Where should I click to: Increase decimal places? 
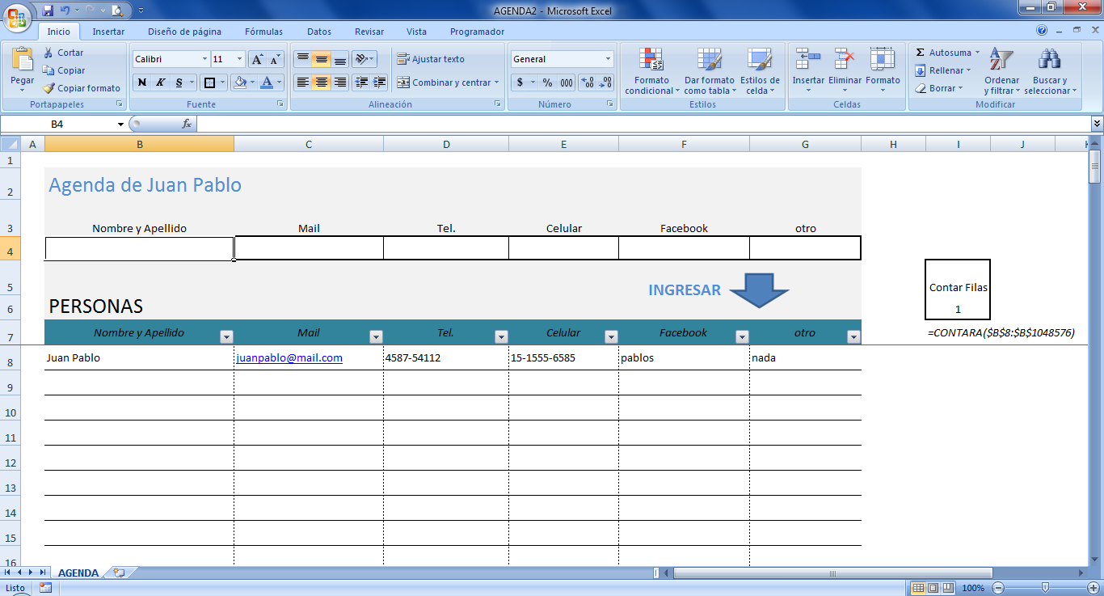pyautogui.click(x=588, y=82)
